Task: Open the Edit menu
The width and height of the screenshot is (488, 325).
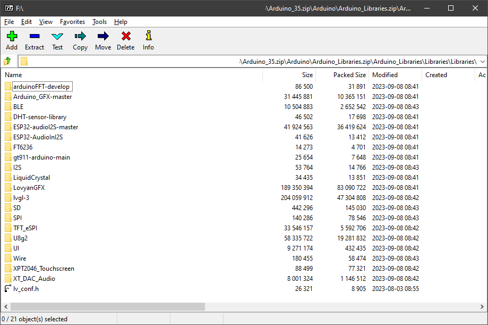Action: coord(27,22)
